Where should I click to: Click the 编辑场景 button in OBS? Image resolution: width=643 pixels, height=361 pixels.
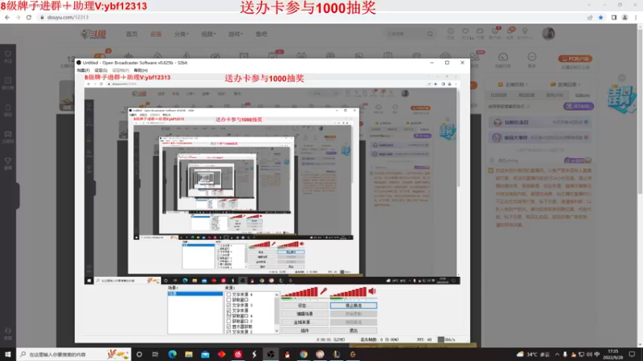(x=305, y=314)
